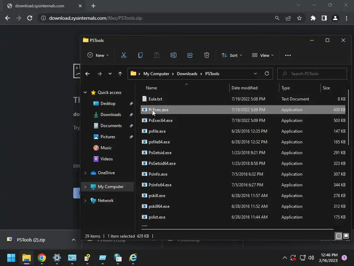Click the file list horizontal scrollbar
Image resolution: width=354 pixels, height=266 pixels.
237,229
